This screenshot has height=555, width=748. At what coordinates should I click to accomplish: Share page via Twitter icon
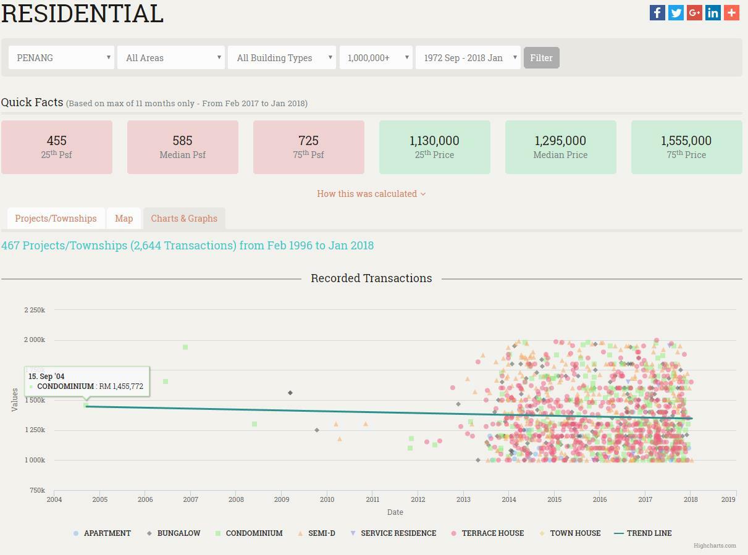(x=676, y=13)
